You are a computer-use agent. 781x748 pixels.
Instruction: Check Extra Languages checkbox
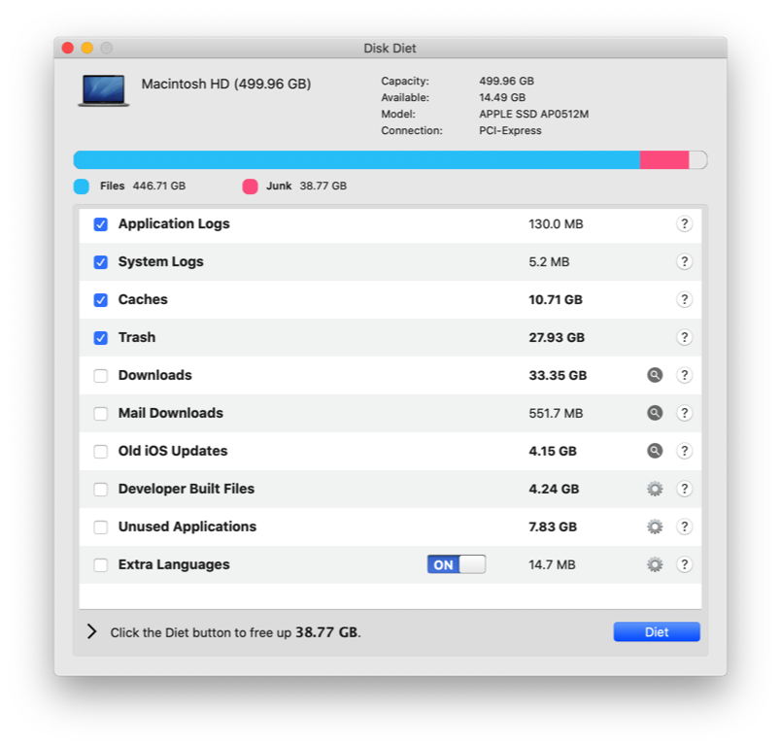(101, 565)
